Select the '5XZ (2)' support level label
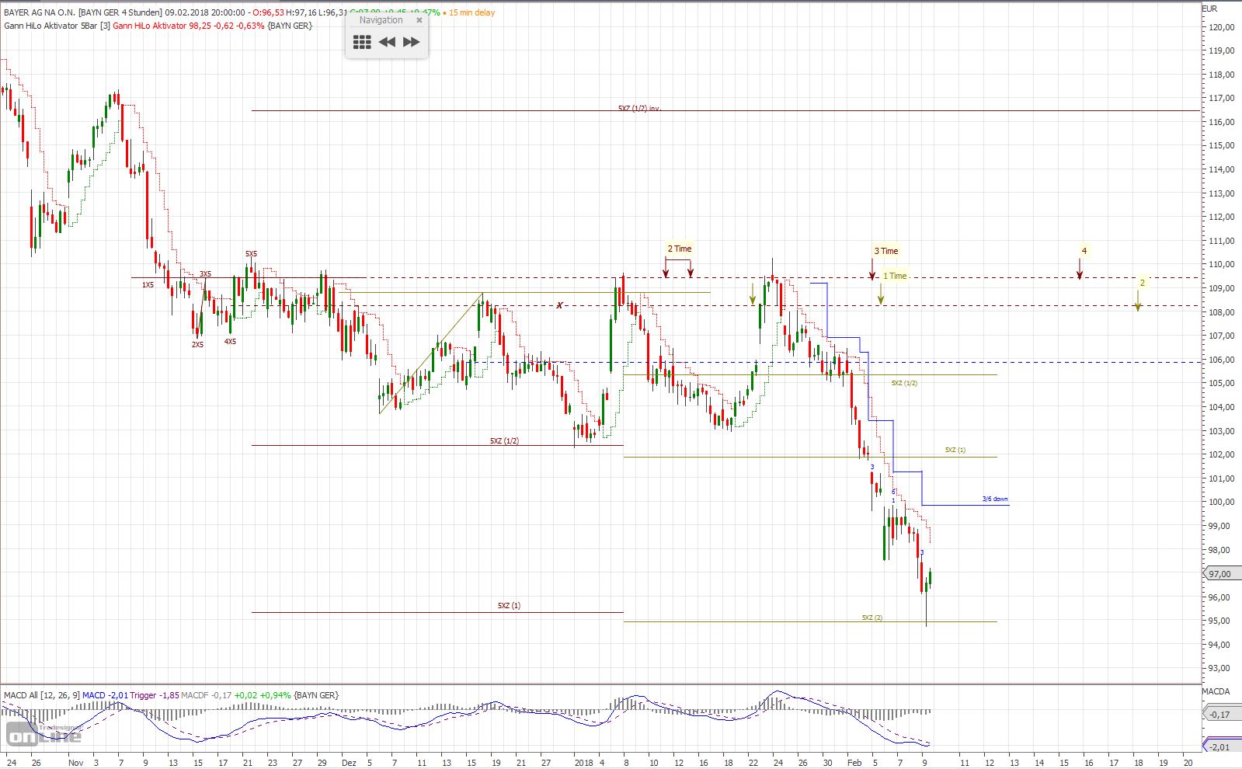 pyautogui.click(x=871, y=618)
